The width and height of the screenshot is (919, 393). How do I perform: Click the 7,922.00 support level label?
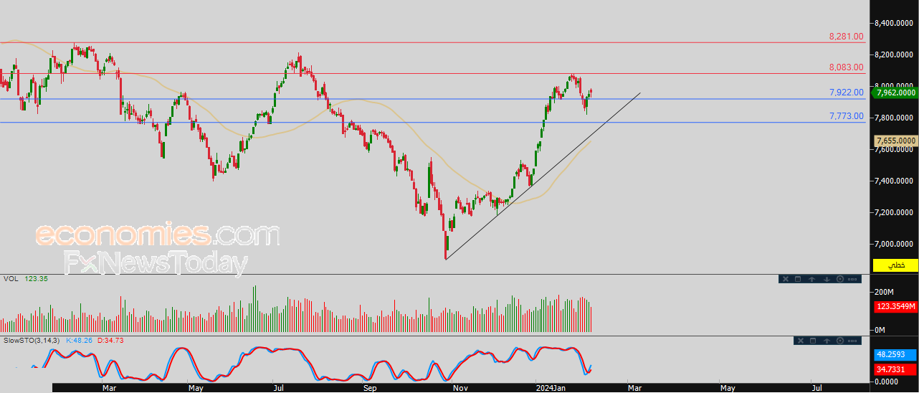click(x=846, y=93)
